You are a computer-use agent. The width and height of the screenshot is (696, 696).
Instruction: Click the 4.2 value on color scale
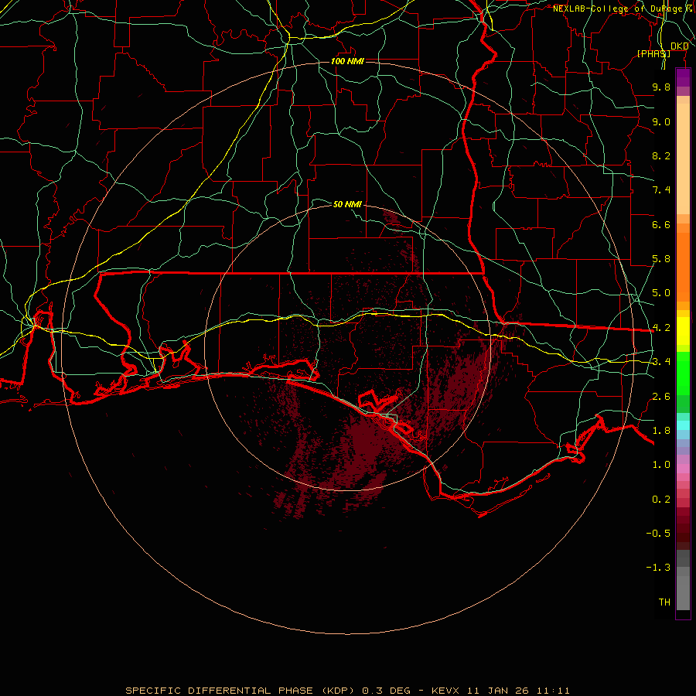[x=661, y=328]
